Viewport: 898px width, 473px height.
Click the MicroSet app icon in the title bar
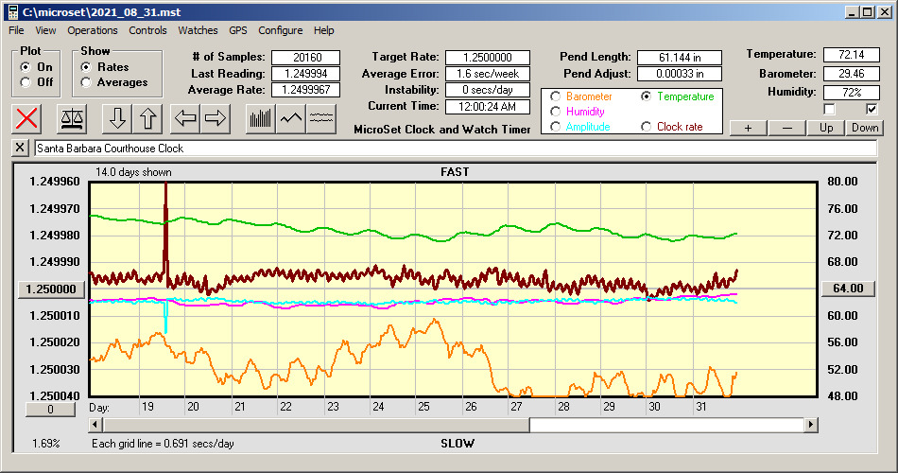12,12
